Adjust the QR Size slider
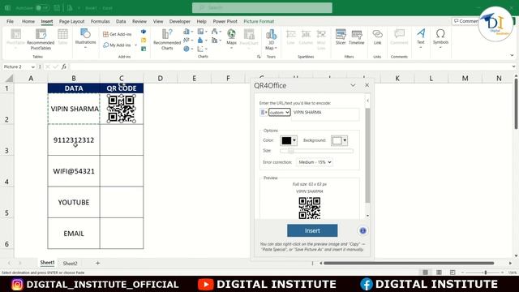The image size is (519, 292). pos(316,151)
